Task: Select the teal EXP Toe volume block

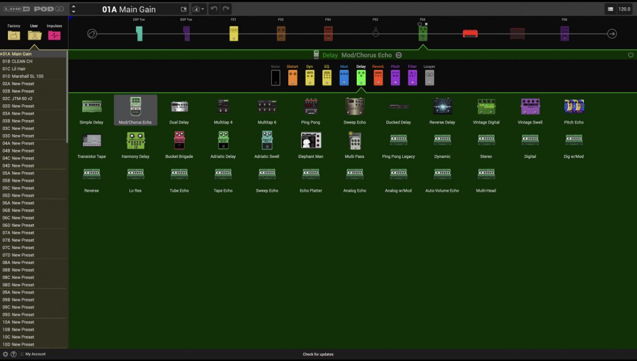Action: tap(139, 33)
